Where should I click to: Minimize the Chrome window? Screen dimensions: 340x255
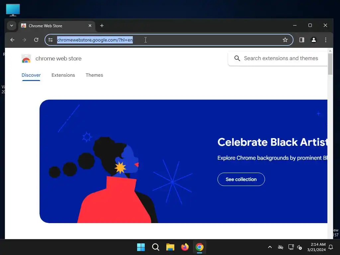pyautogui.click(x=295, y=25)
